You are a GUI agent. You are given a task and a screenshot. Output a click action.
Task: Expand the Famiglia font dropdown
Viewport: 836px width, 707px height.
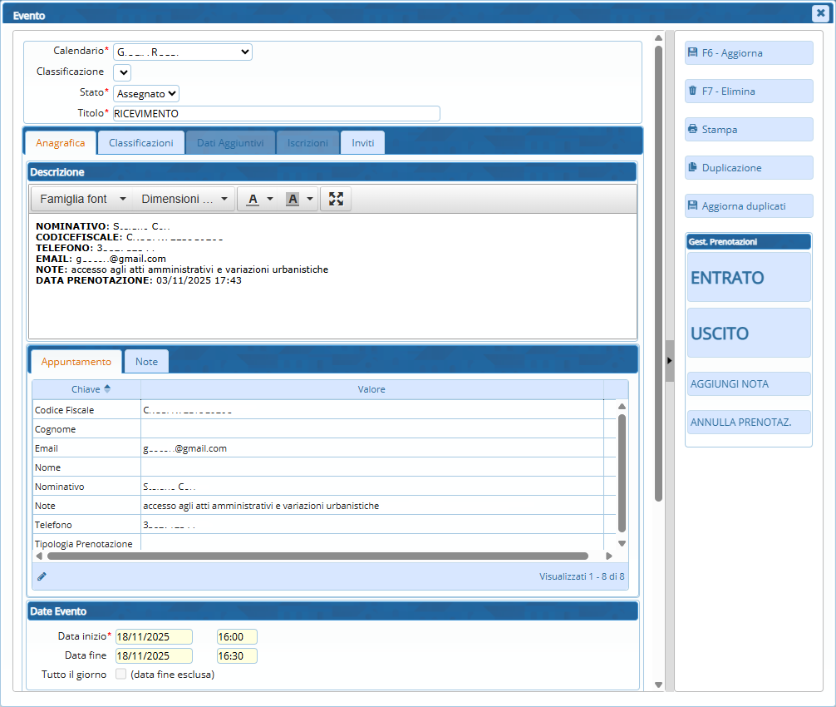tap(82, 199)
